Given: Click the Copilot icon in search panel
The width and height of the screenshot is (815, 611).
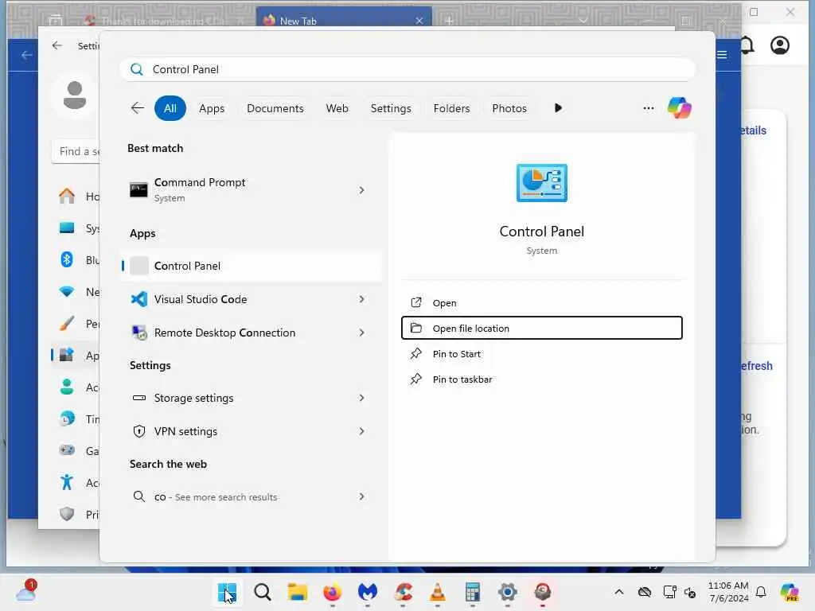Looking at the screenshot, I should (x=680, y=108).
